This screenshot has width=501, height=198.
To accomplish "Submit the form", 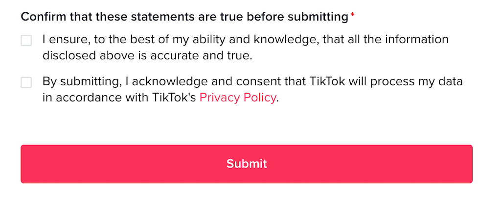I will [247, 164].
